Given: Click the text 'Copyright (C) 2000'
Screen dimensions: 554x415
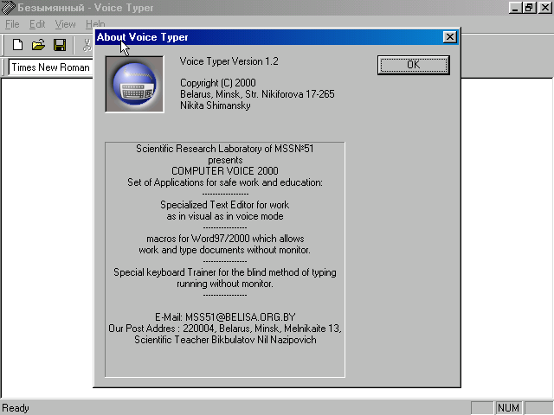Looking at the screenshot, I should tap(217, 83).
